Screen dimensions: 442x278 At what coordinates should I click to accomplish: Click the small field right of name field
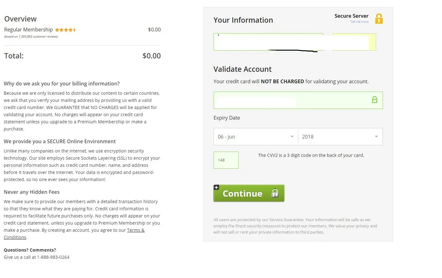click(354, 42)
